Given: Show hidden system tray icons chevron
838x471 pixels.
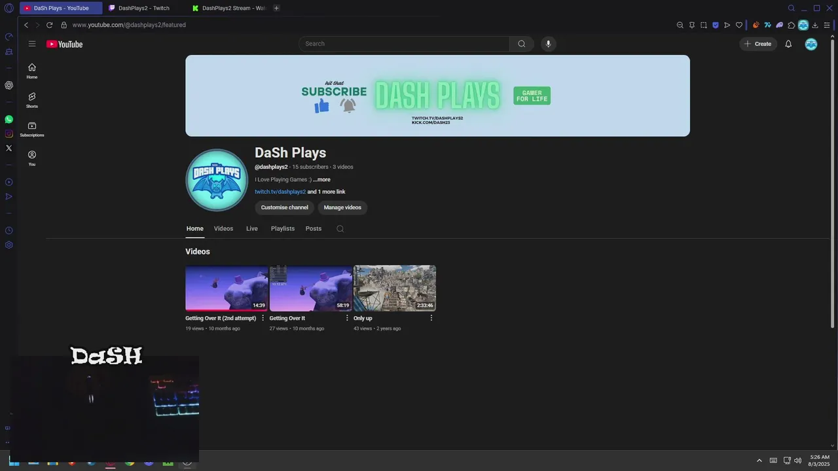Looking at the screenshot, I should [x=759, y=461].
